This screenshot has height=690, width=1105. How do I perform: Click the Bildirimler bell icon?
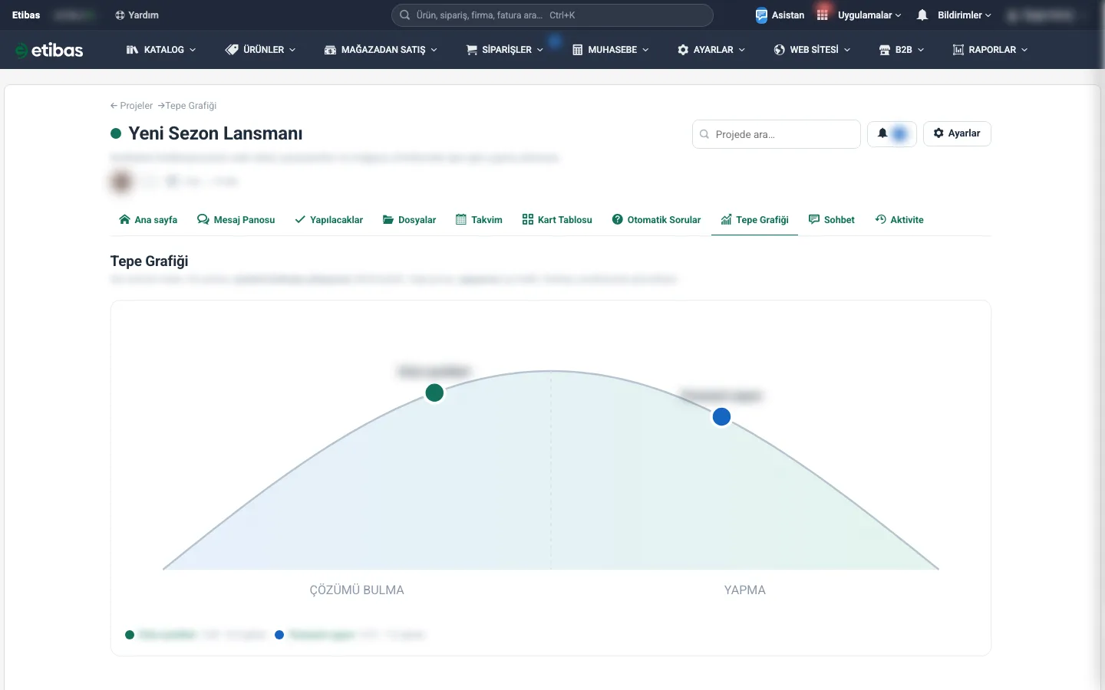pyautogui.click(x=922, y=15)
